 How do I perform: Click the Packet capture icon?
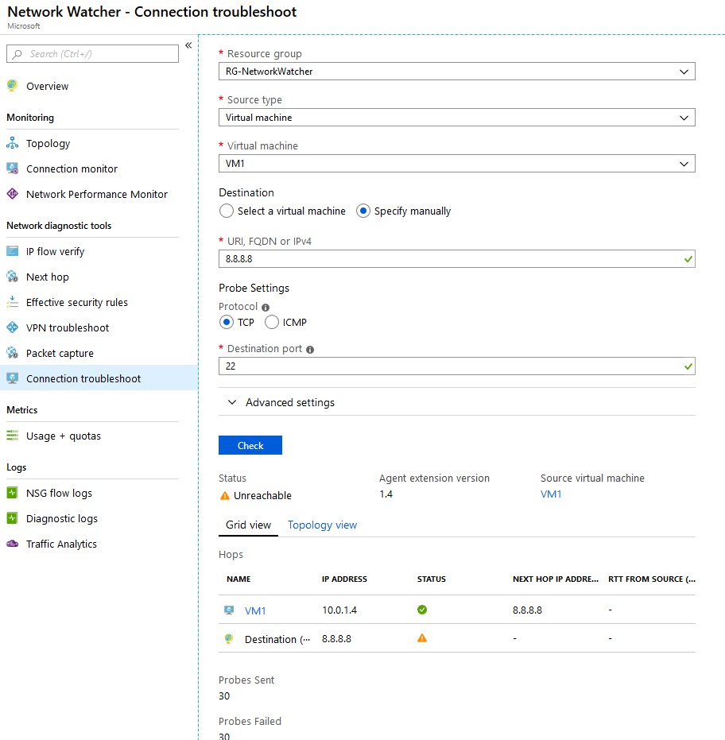[12, 353]
